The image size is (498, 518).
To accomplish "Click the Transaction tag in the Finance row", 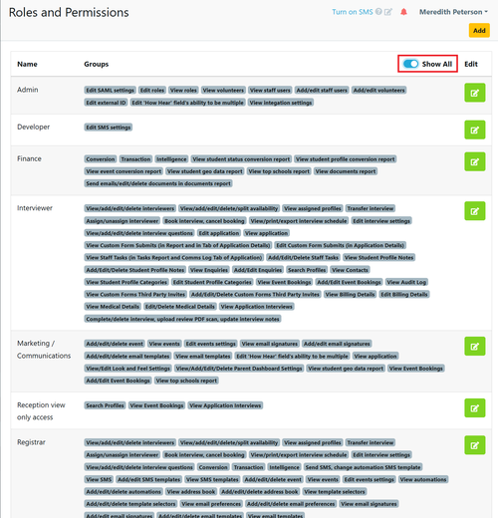I will (135, 159).
